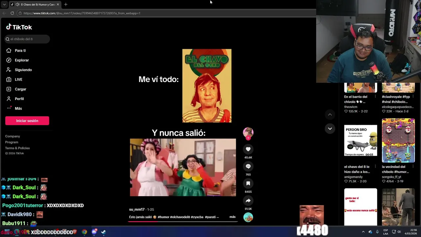Click the search magnifier icon

click(x=8, y=39)
